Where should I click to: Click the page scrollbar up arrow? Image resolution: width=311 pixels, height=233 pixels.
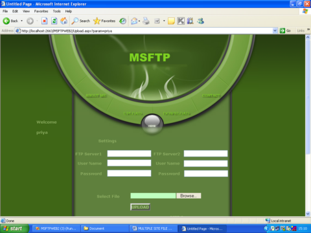tap(308, 37)
